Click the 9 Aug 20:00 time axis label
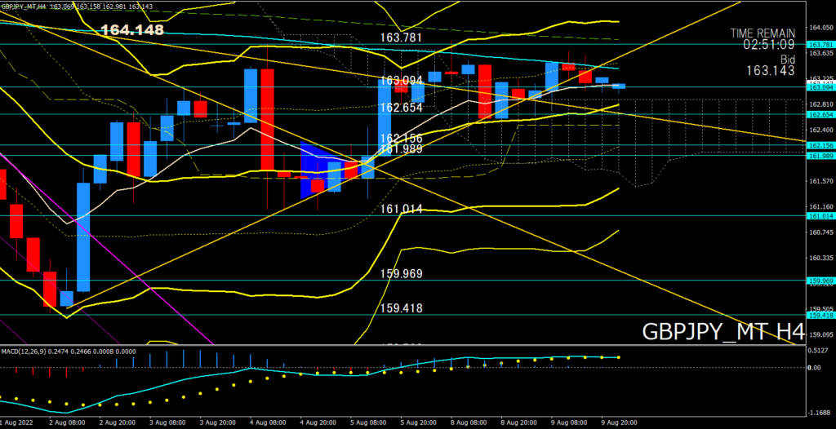The image size is (836, 429). click(x=620, y=422)
